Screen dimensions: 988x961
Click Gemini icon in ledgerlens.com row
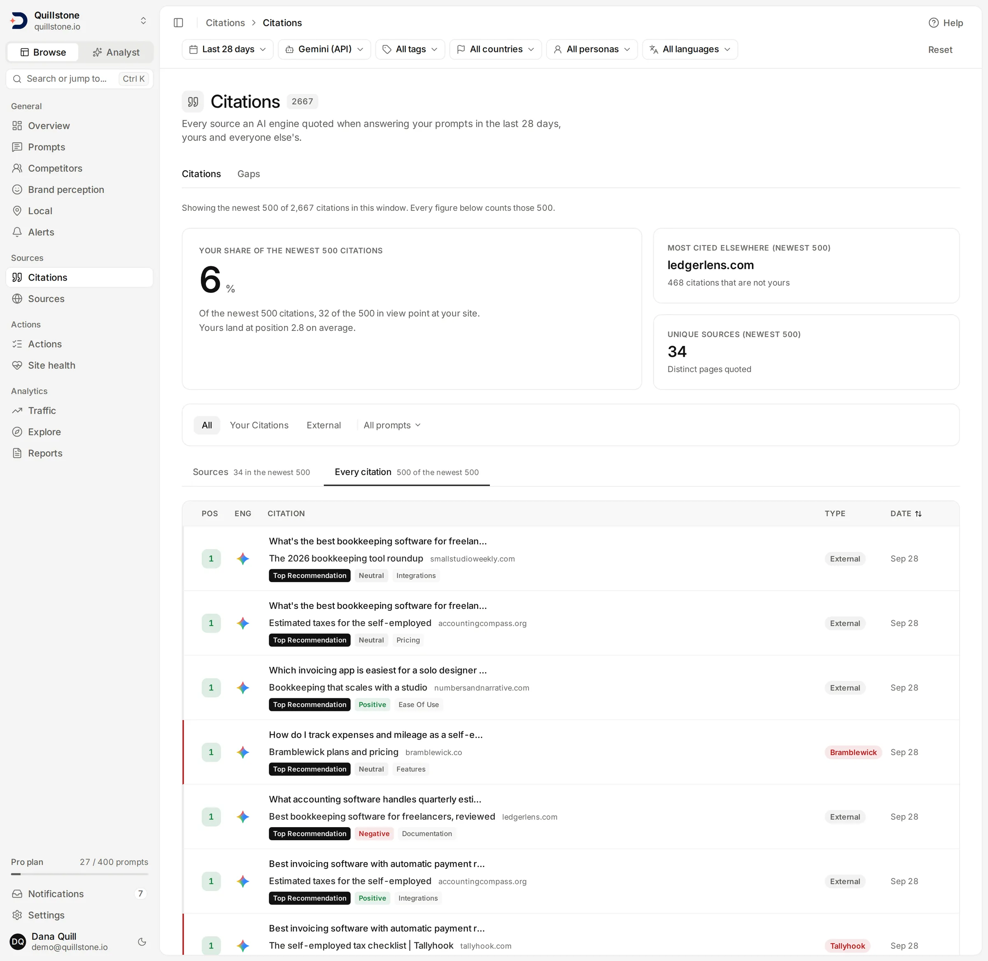[x=242, y=817]
